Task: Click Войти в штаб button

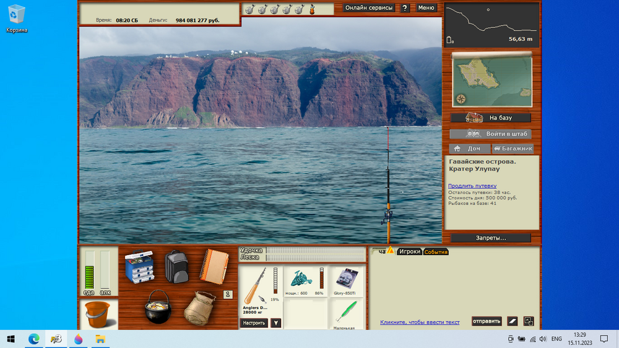Action: 491,134
